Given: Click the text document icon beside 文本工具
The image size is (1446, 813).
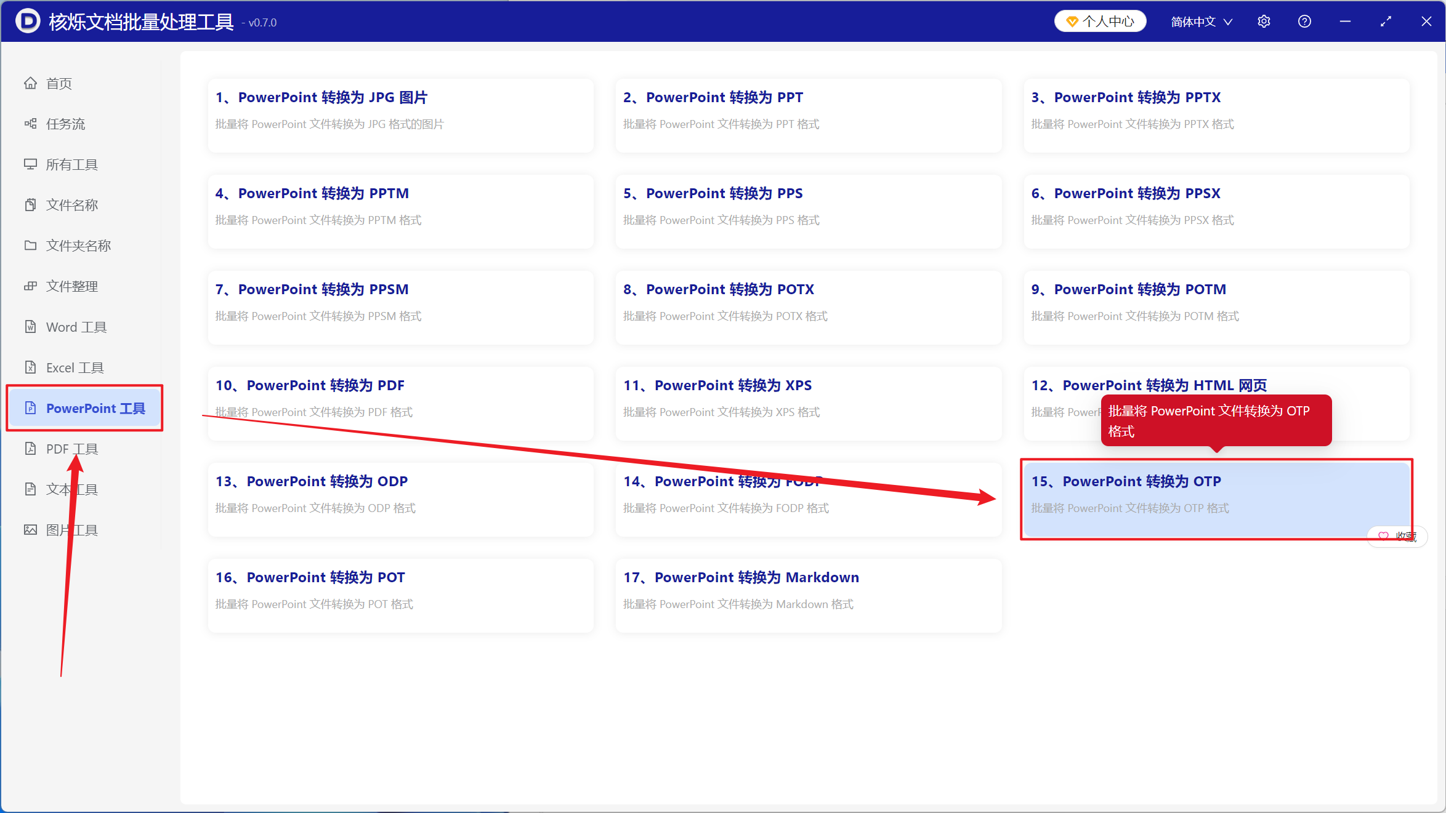Looking at the screenshot, I should click(x=30, y=489).
